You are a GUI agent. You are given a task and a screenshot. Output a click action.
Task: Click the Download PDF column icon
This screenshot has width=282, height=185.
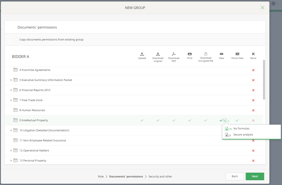click(x=174, y=54)
